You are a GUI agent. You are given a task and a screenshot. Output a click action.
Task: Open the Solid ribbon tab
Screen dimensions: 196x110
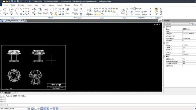(13, 5)
